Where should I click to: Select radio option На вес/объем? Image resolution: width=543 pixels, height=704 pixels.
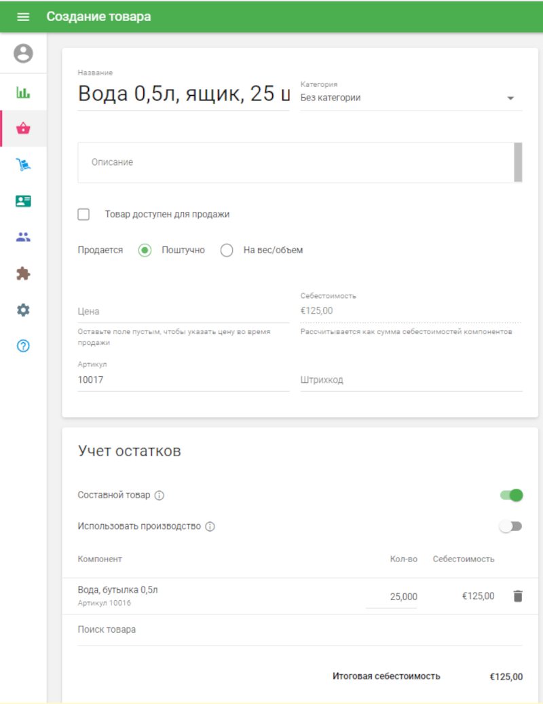pos(227,250)
